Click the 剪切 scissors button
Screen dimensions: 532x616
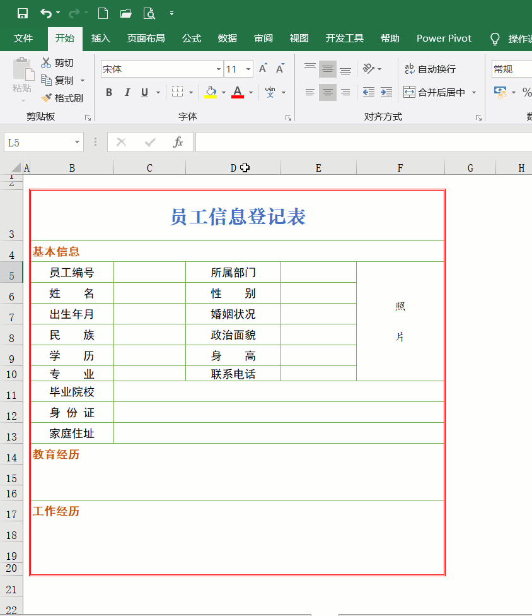(x=57, y=63)
